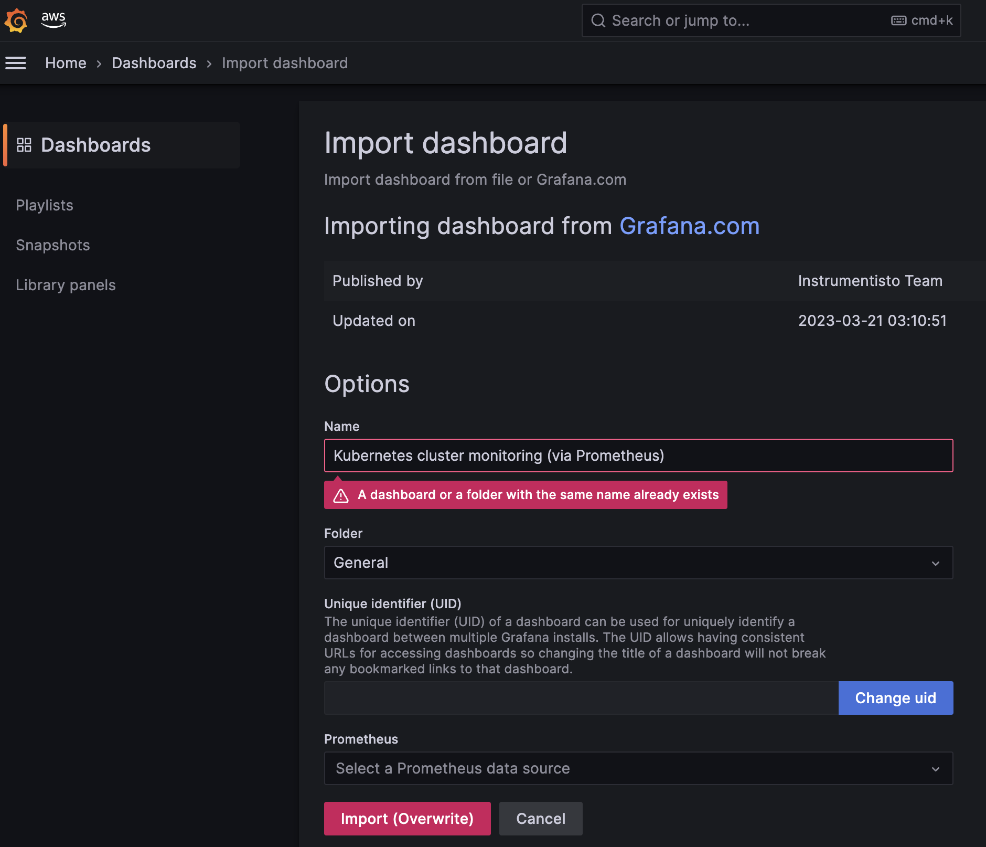Viewport: 986px width, 847px height.
Task: Click the keyboard shortcut icon in search
Action: click(898, 20)
